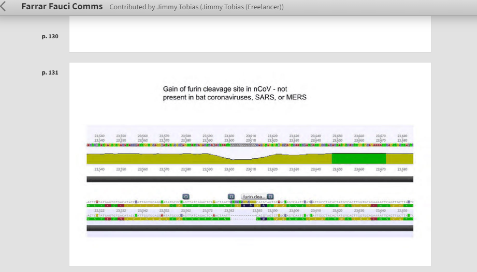Click the "0" badge right of furin label
This screenshot has height=272, width=477.
[x=270, y=197]
